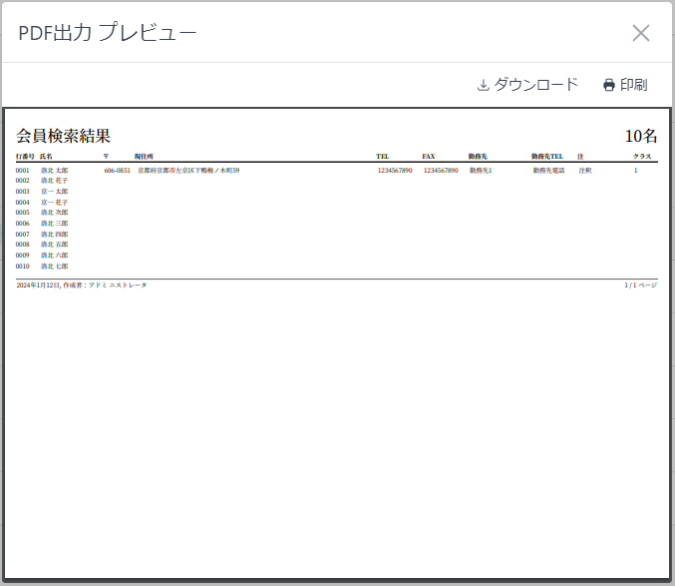Viewport: 675px width, 586px height.
Task: Select postal code 606-0851
Action: (117, 170)
